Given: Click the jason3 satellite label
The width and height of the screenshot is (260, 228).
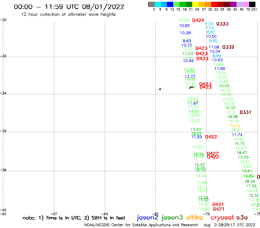Looking at the screenshot, I should click(172, 217).
